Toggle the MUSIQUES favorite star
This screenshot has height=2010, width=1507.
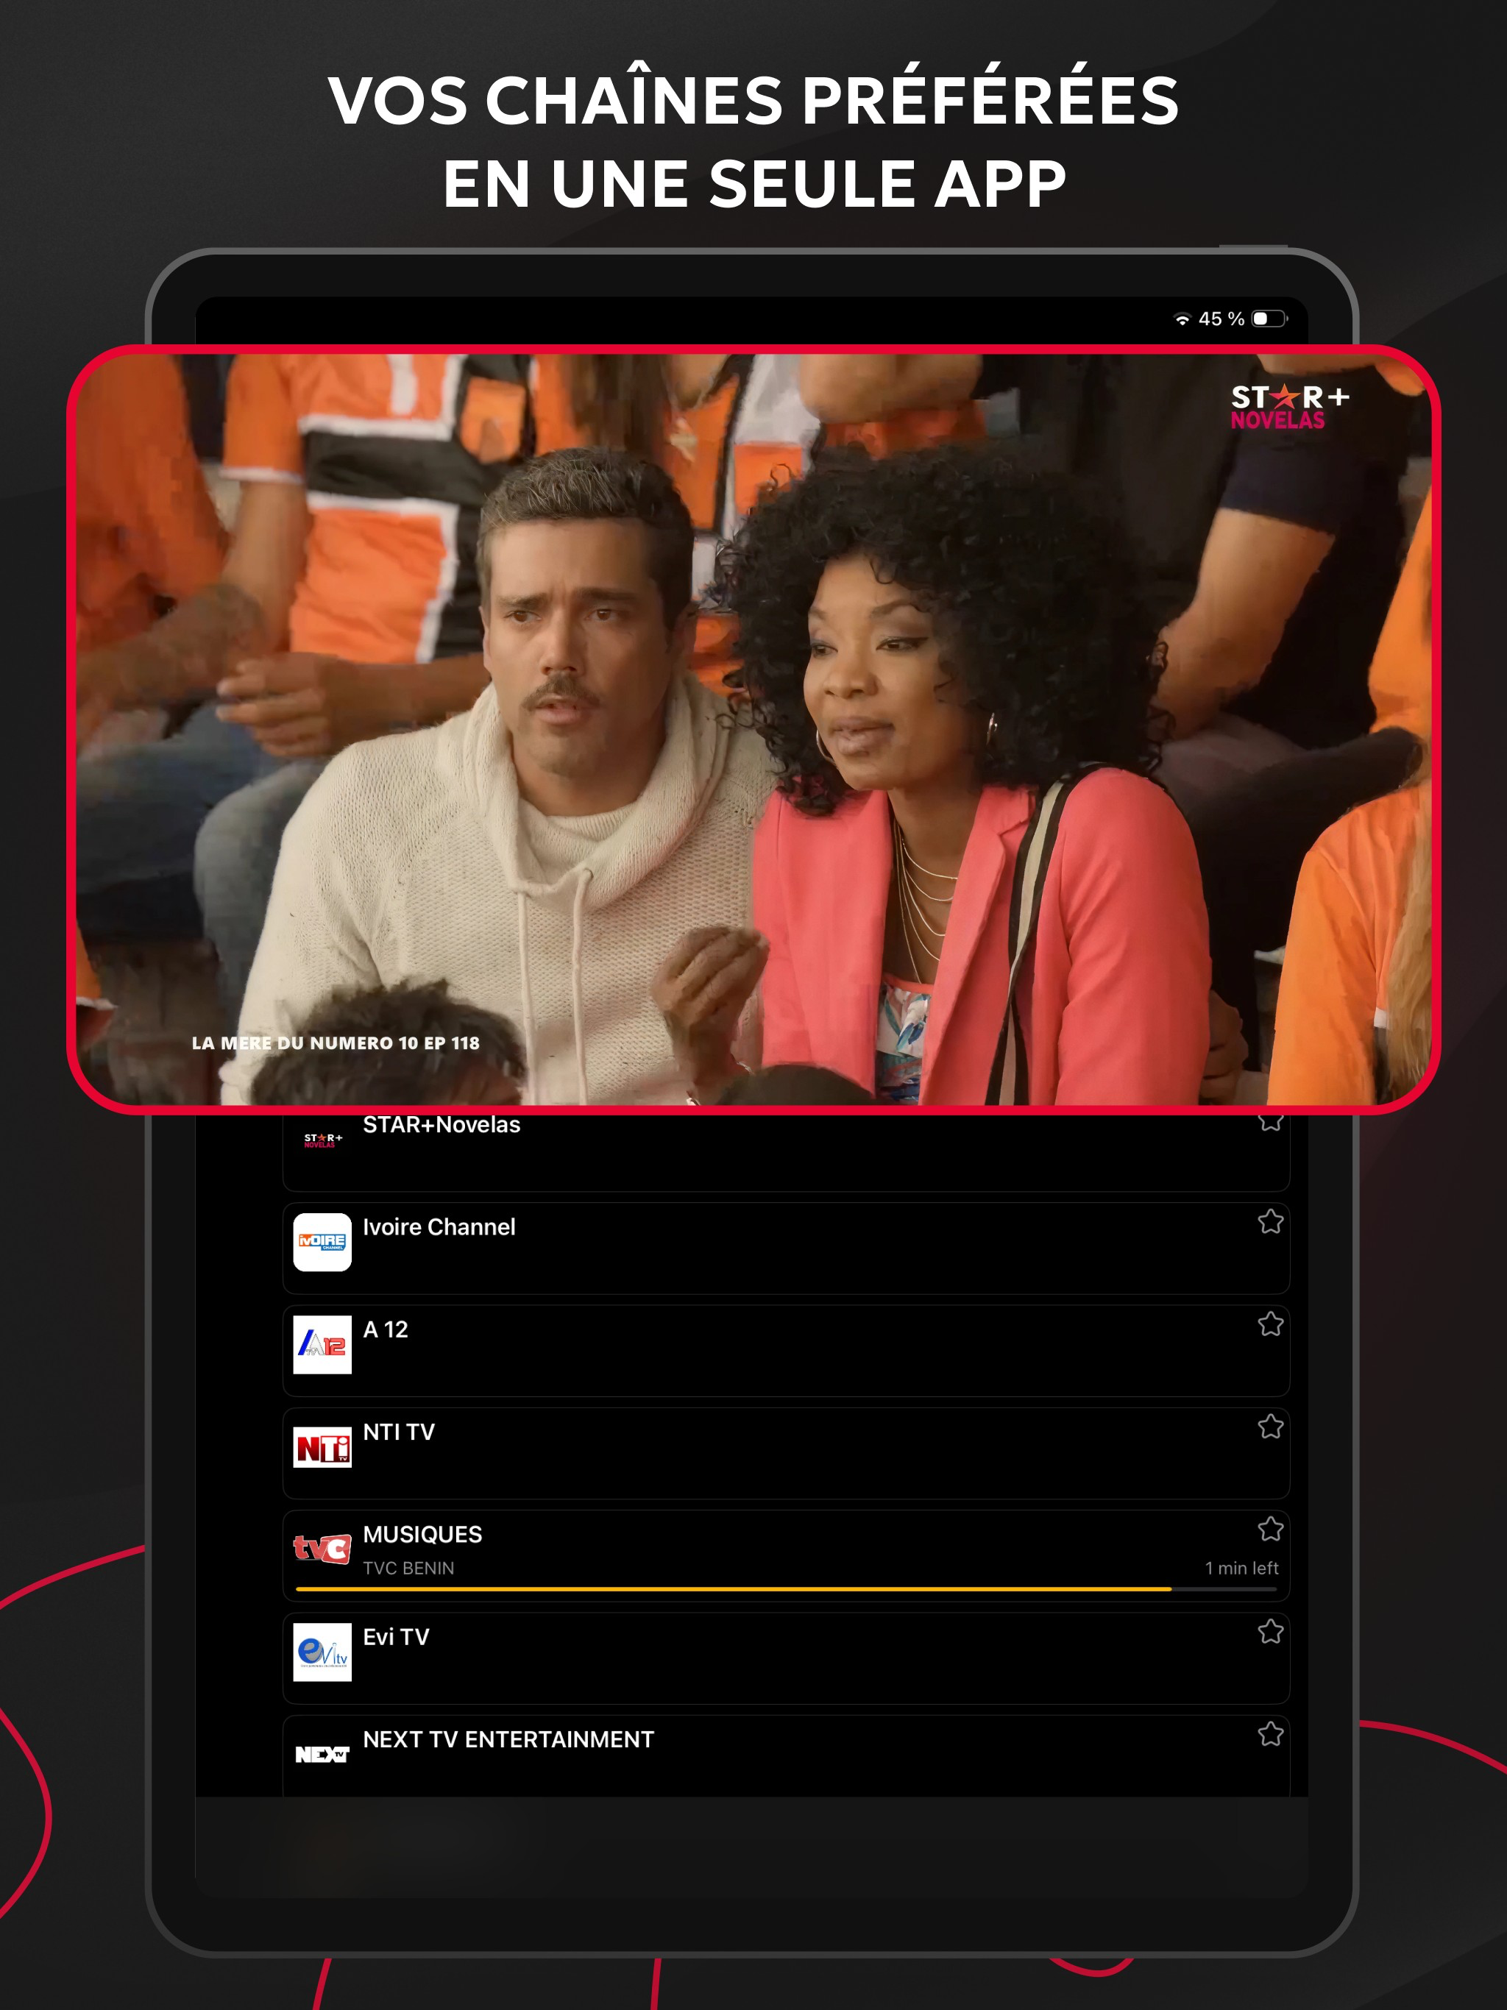(1270, 1530)
